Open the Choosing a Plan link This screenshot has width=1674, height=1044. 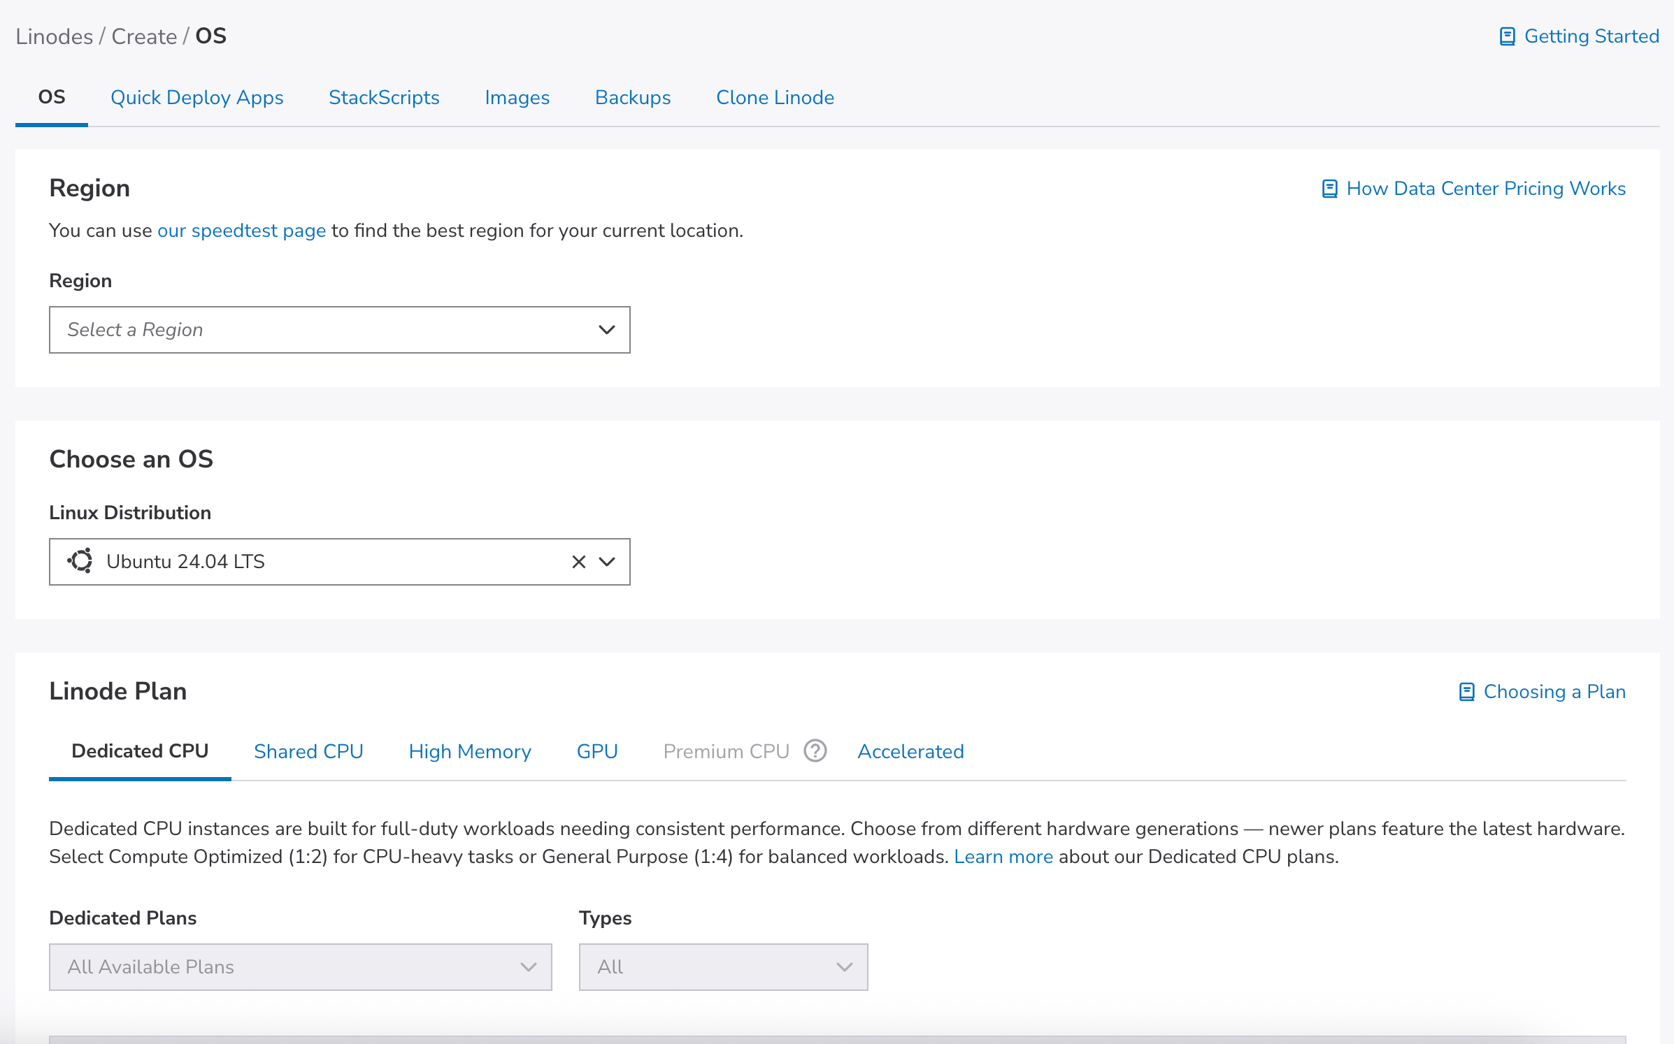(1554, 692)
